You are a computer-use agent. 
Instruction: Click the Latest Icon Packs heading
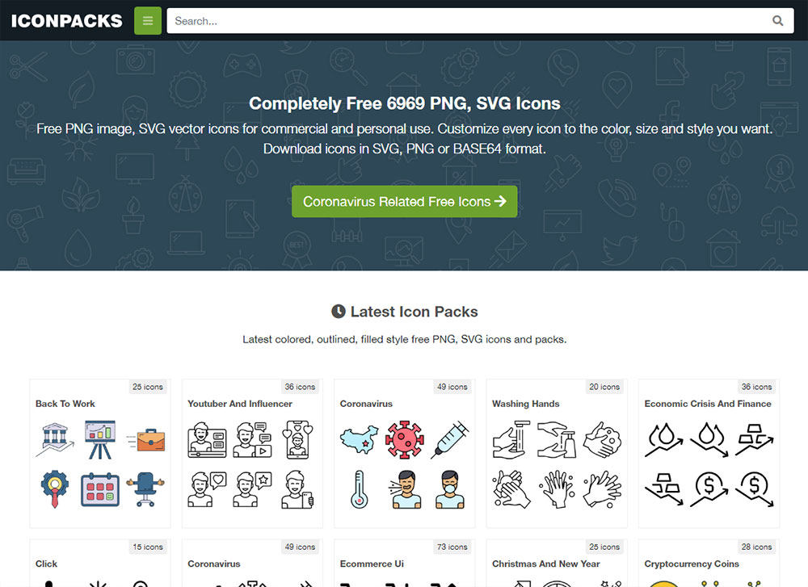pos(405,312)
